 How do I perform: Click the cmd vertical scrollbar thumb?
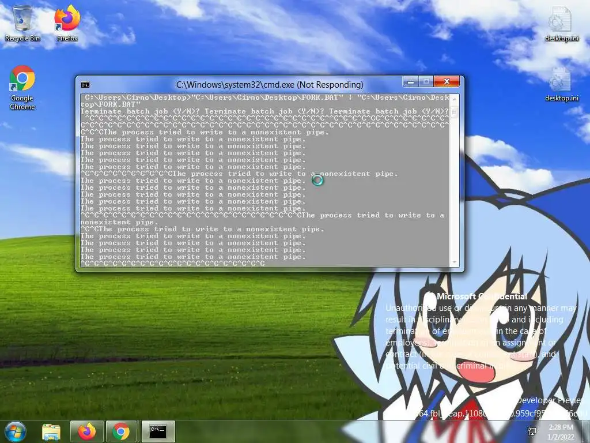point(454,112)
